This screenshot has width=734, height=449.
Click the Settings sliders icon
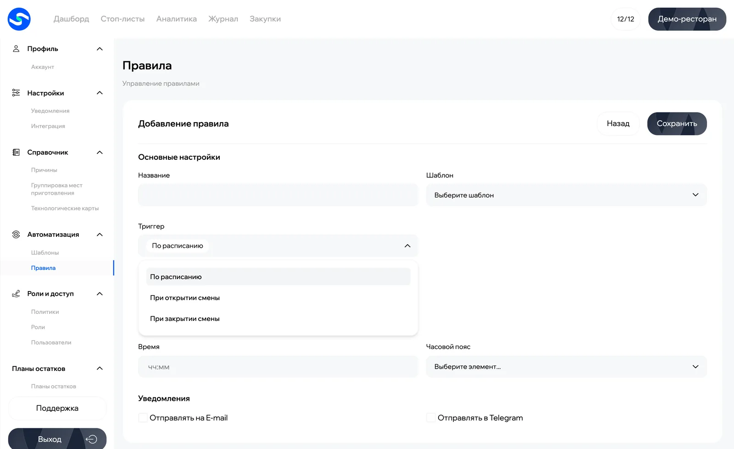(16, 93)
